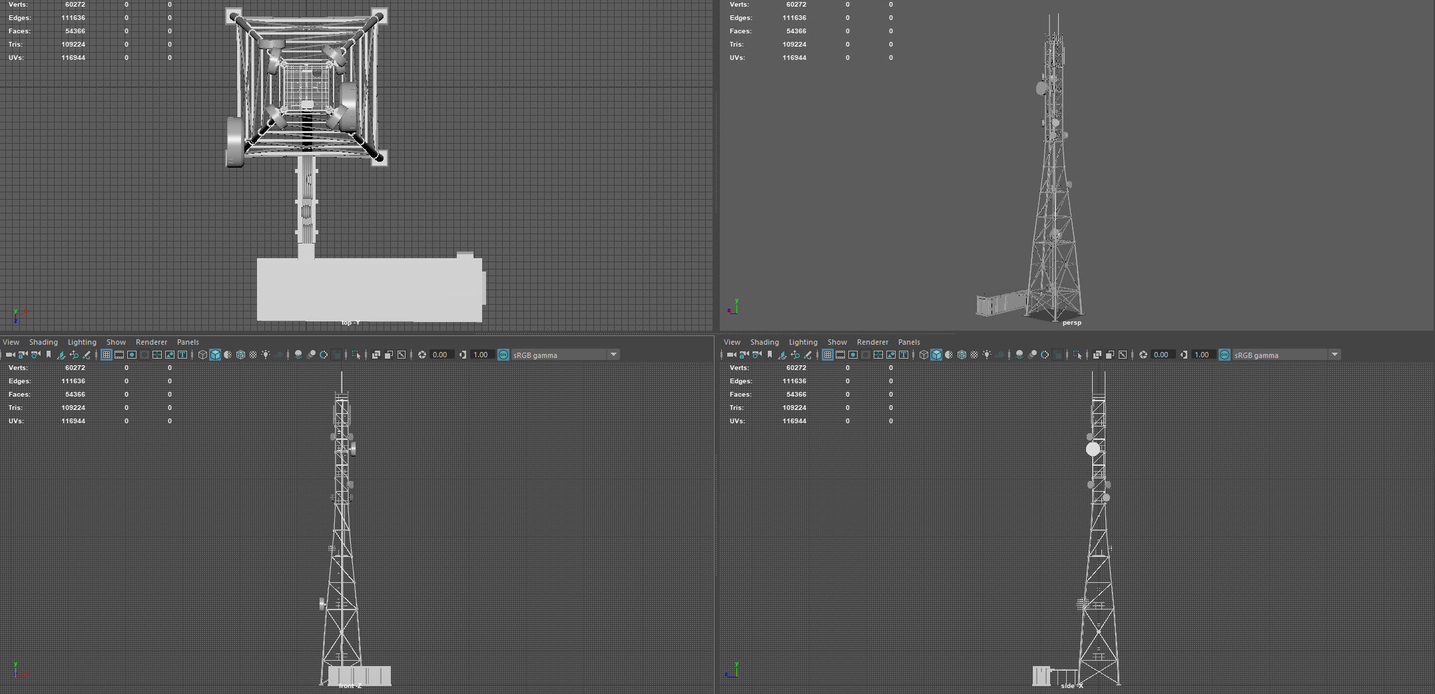Image resolution: width=1435 pixels, height=694 pixels.
Task: Click Exposure icon in front panel toolbar
Action: pos(422,355)
